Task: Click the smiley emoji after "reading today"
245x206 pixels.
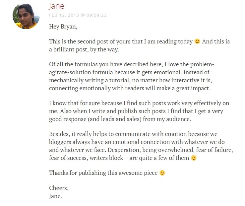Action: coord(197,42)
